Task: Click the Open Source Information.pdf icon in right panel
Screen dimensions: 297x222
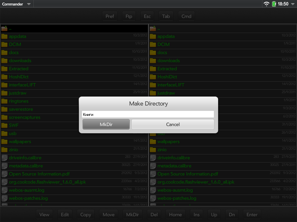Action: point(153,174)
